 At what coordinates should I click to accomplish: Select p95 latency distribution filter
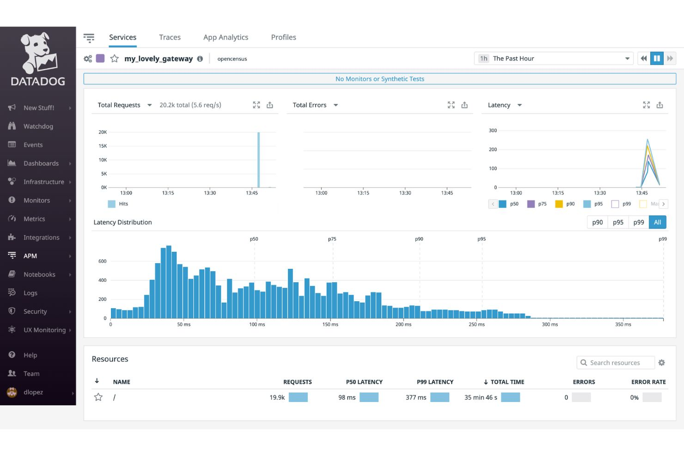tap(618, 222)
